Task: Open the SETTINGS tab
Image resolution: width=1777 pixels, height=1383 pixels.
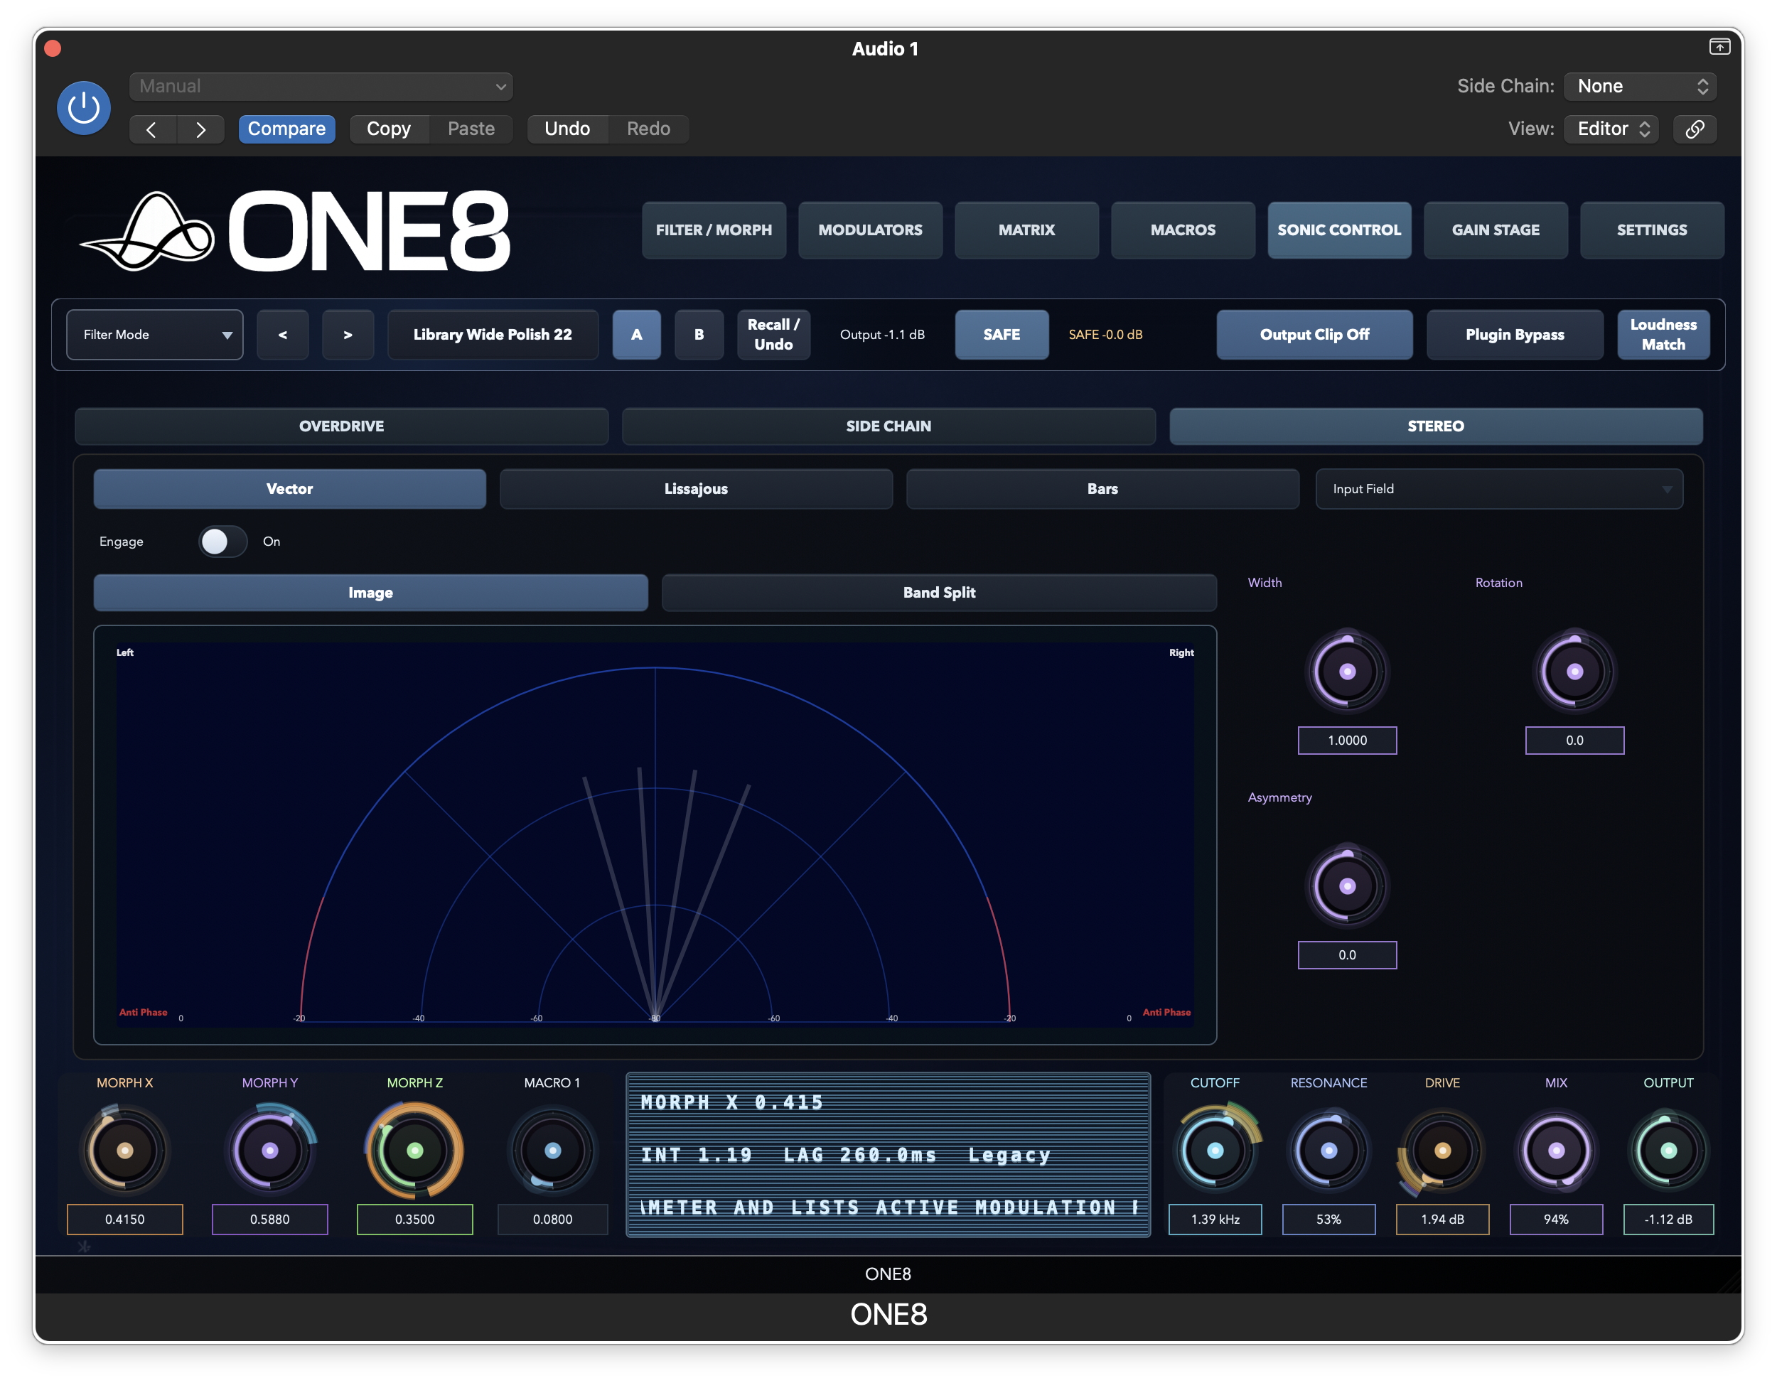Action: tap(1651, 230)
